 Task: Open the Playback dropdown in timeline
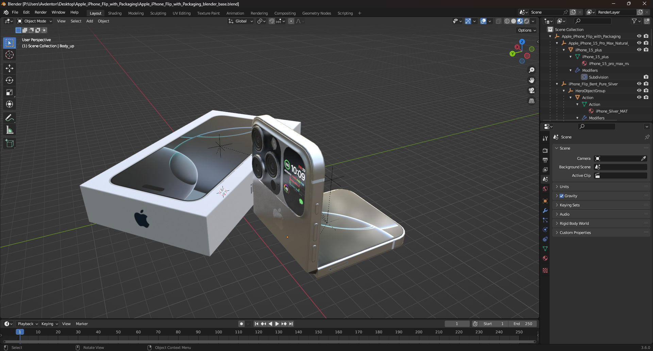point(28,324)
